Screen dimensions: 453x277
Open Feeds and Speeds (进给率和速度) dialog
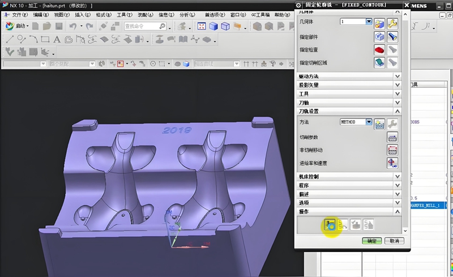click(x=392, y=163)
